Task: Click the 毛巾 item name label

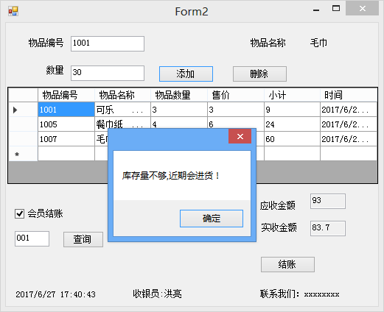Action: [x=318, y=43]
